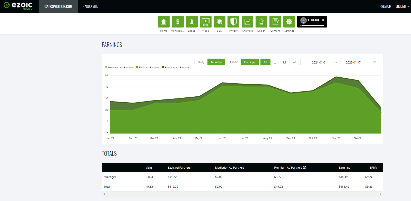Click the Level 3 badge

pyautogui.click(x=312, y=22)
